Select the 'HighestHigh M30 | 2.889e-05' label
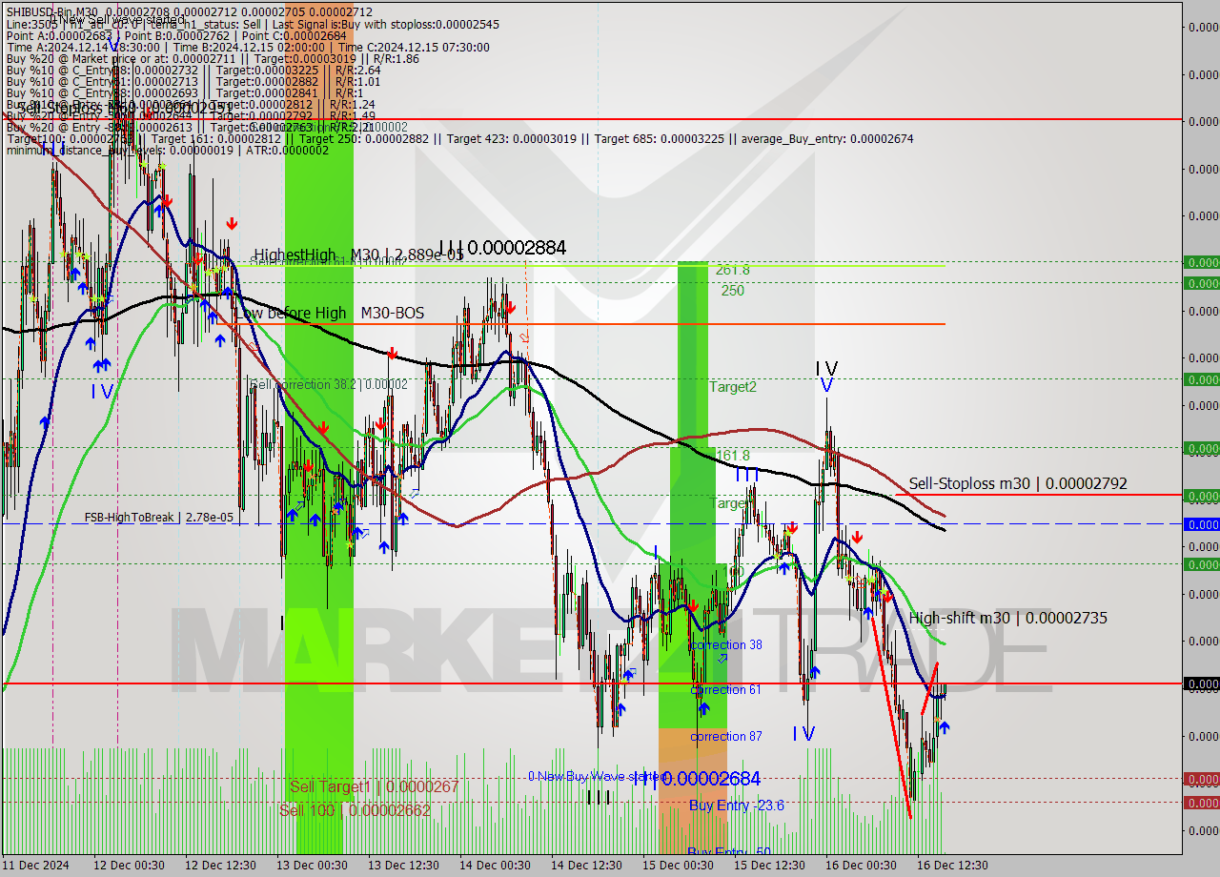 358,255
